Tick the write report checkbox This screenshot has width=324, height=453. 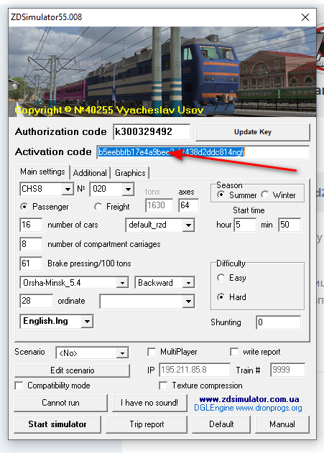point(234,352)
